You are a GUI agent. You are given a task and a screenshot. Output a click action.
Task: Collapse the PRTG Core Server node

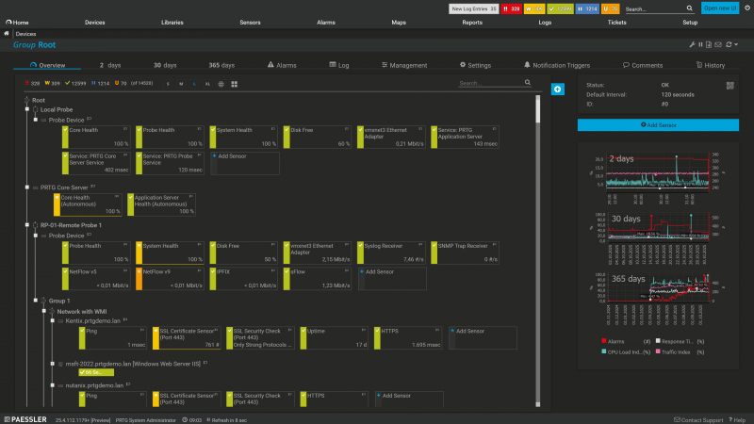(27, 188)
